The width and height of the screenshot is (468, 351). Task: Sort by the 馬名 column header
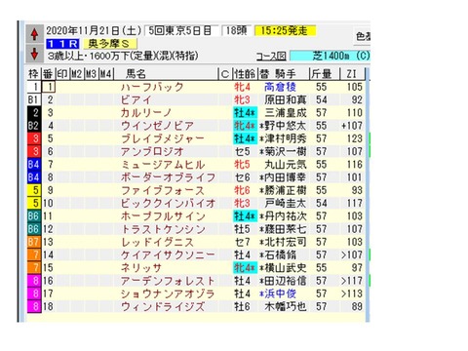pos(136,74)
